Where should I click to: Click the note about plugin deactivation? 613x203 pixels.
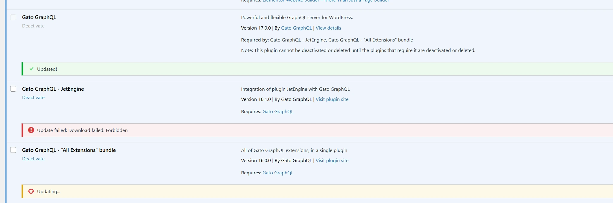coord(358,50)
